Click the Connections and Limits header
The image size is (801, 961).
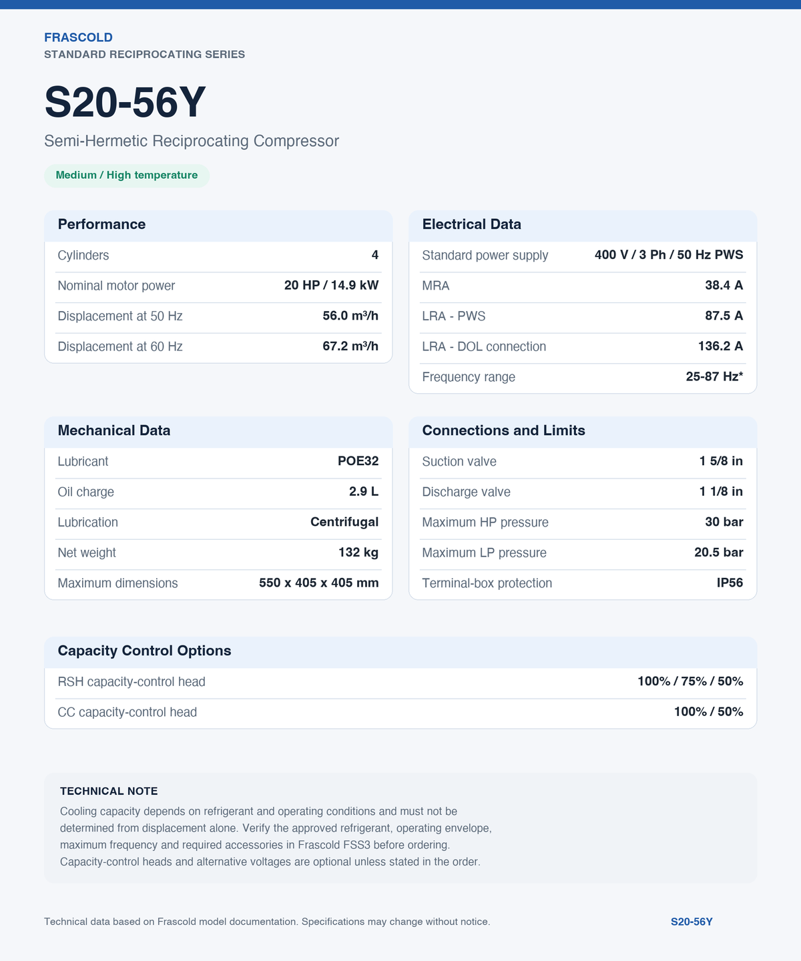click(x=503, y=430)
